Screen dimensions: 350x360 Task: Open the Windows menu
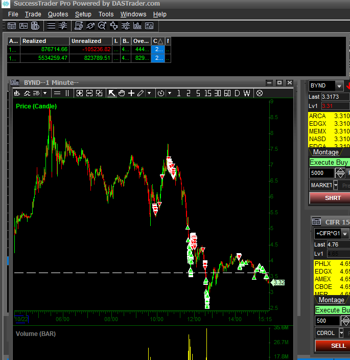[x=133, y=14]
